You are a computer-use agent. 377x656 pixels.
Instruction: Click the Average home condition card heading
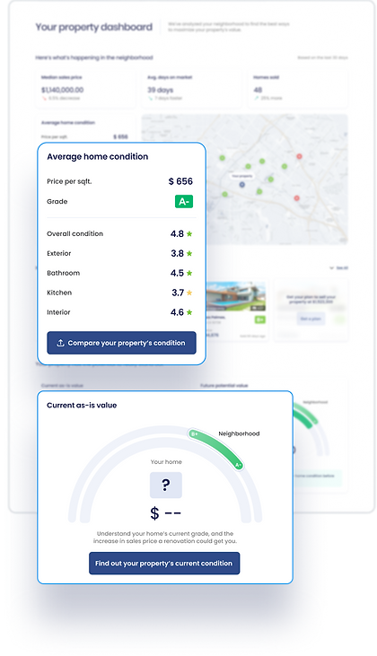[98, 156]
